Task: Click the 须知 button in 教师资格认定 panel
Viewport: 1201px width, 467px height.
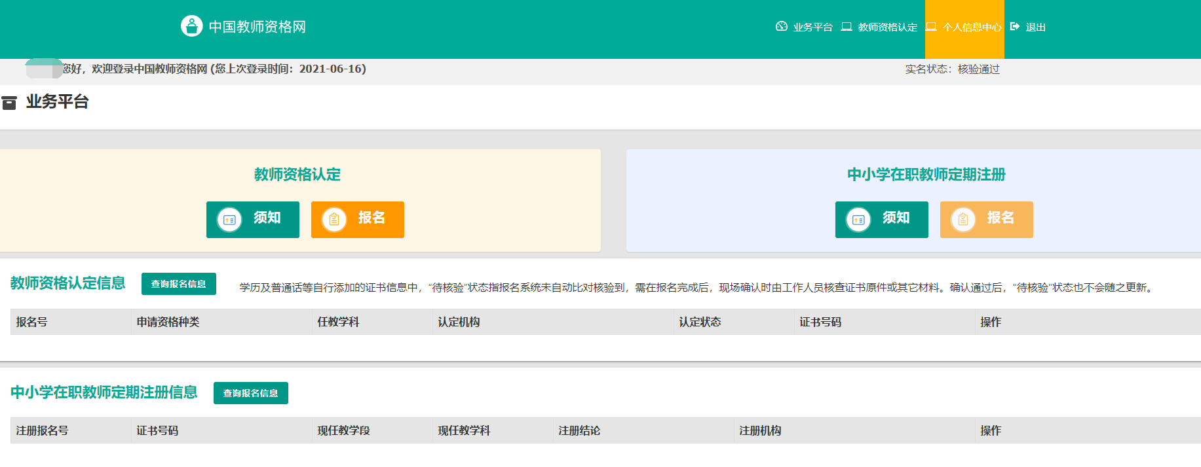Action: tap(253, 220)
